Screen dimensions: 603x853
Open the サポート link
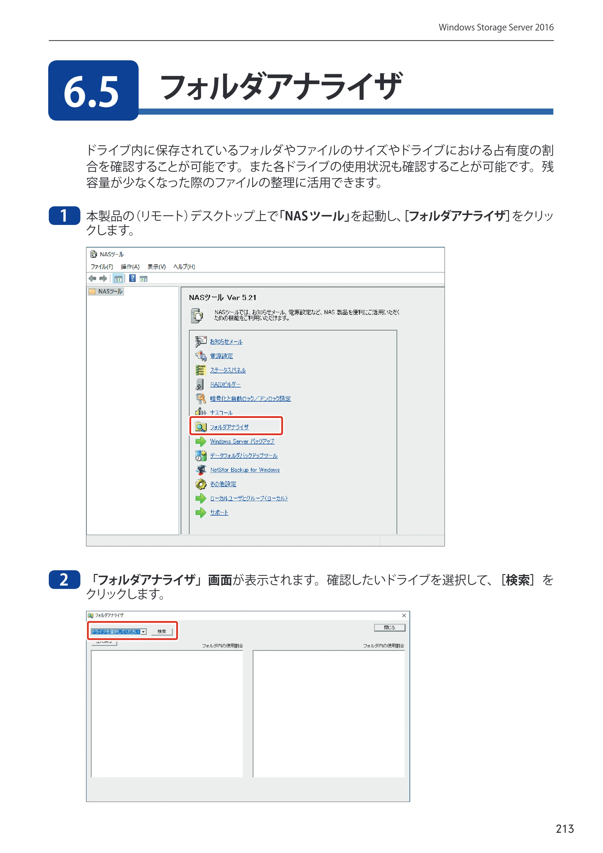coord(219,512)
